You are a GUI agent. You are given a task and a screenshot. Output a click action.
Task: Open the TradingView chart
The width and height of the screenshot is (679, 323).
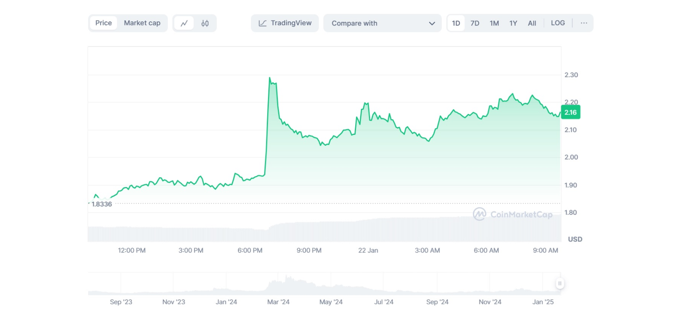click(x=285, y=23)
